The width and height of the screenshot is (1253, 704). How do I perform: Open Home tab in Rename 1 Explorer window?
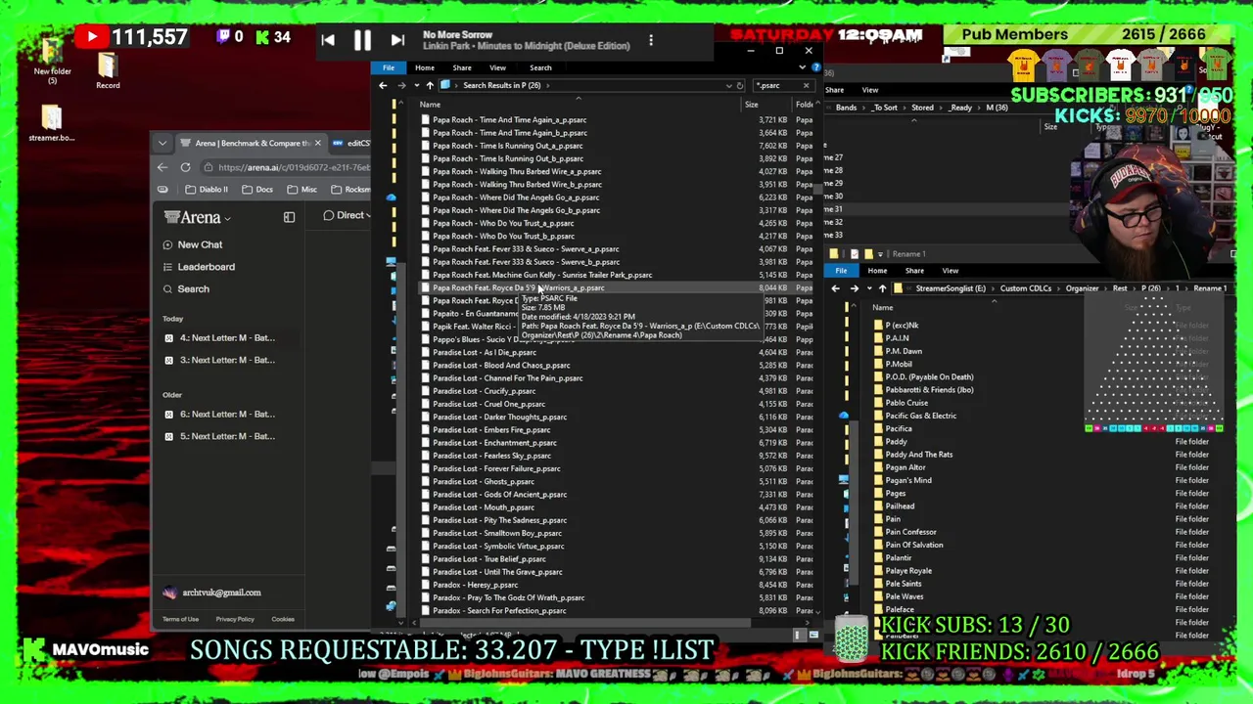[877, 271]
